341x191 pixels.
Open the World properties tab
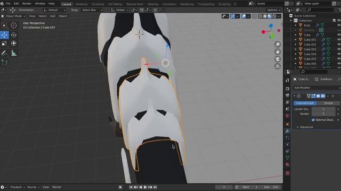click(x=288, y=116)
